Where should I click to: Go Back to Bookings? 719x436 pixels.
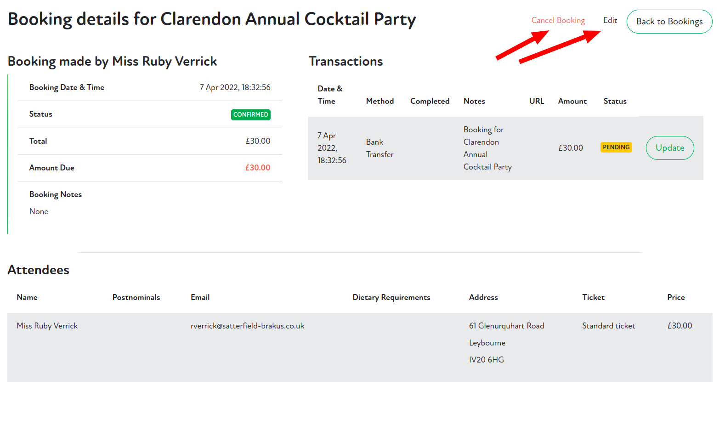(669, 22)
